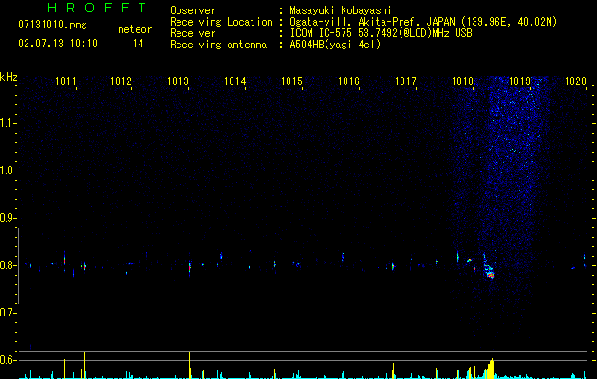
Task: Select the meteor count value 14
Action: point(139,44)
